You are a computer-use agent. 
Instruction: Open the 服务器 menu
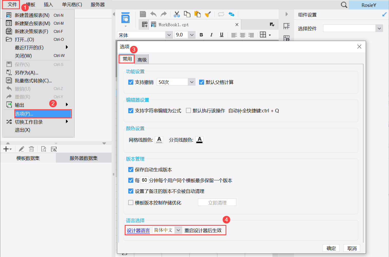(x=98, y=5)
